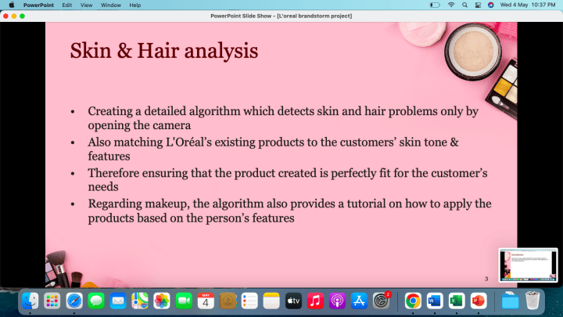Click the screenshot preview thumbnail

[528, 265]
